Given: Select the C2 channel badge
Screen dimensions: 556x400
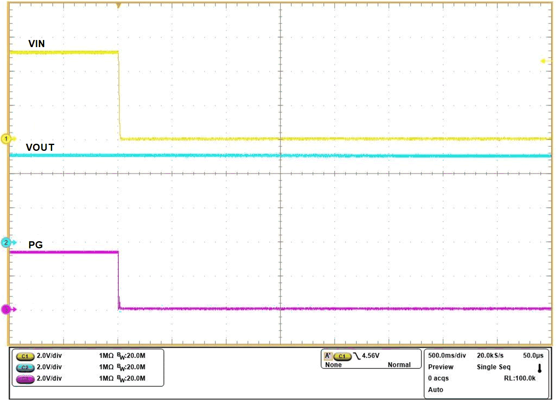Looking at the screenshot, I should [x=25, y=367].
